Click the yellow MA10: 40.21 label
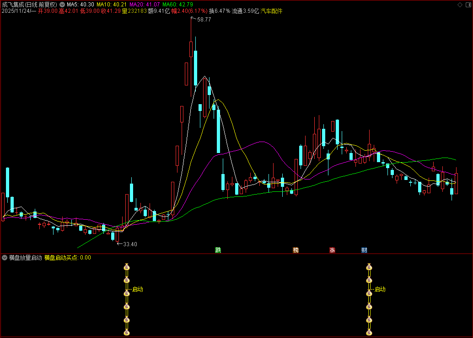The image size is (473, 338). point(112,5)
